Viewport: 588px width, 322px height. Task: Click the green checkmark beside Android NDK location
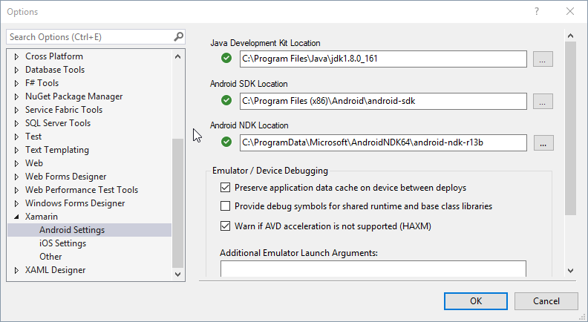[x=226, y=142]
